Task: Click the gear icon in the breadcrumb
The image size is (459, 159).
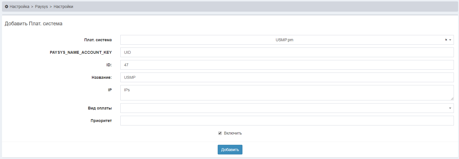Action: pos(7,7)
